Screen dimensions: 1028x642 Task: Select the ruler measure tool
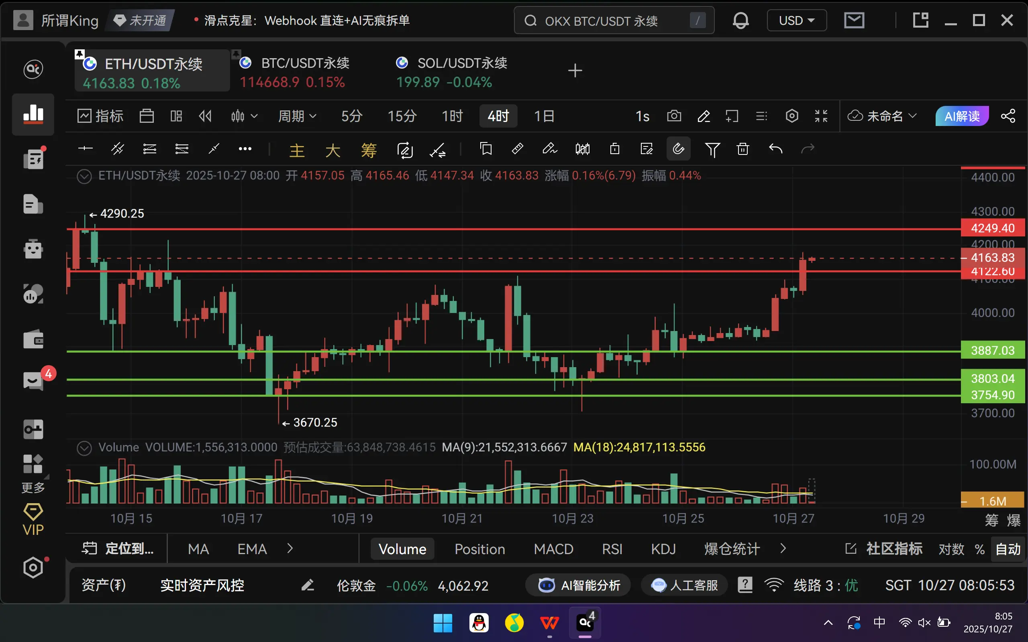517,149
